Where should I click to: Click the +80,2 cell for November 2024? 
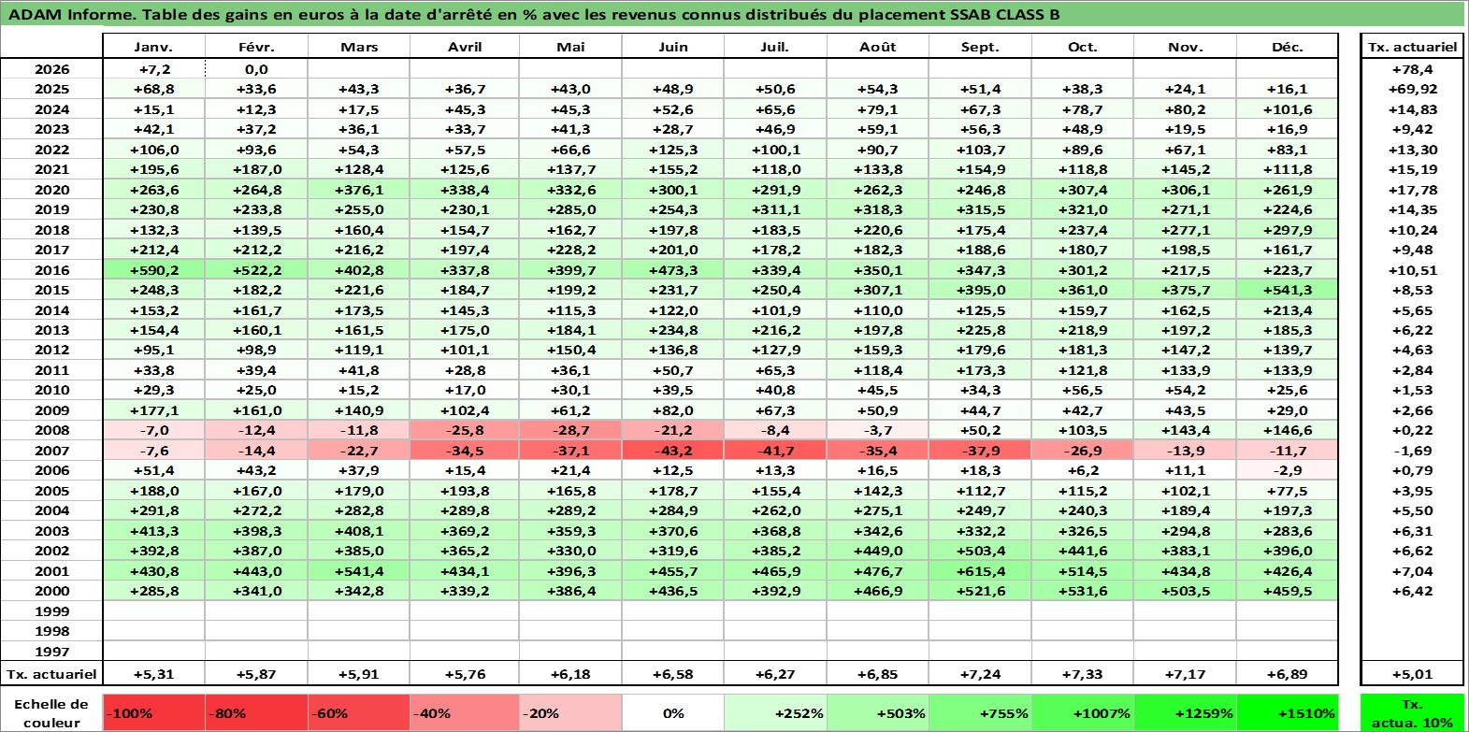tap(1185, 109)
